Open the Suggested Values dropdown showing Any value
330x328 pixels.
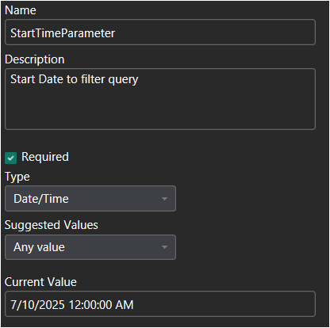[90, 247]
